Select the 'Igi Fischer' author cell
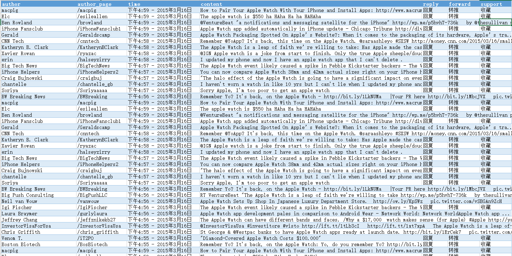 (x=39, y=207)
